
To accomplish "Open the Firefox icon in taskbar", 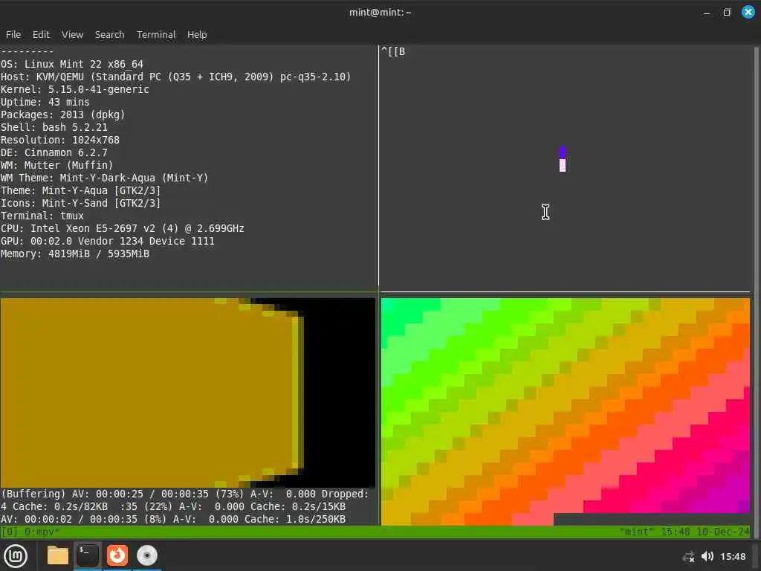I will coord(117,555).
